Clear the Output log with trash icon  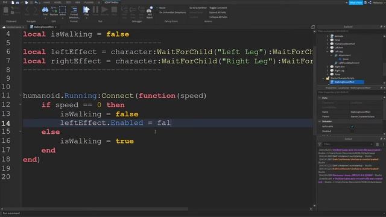point(378,144)
